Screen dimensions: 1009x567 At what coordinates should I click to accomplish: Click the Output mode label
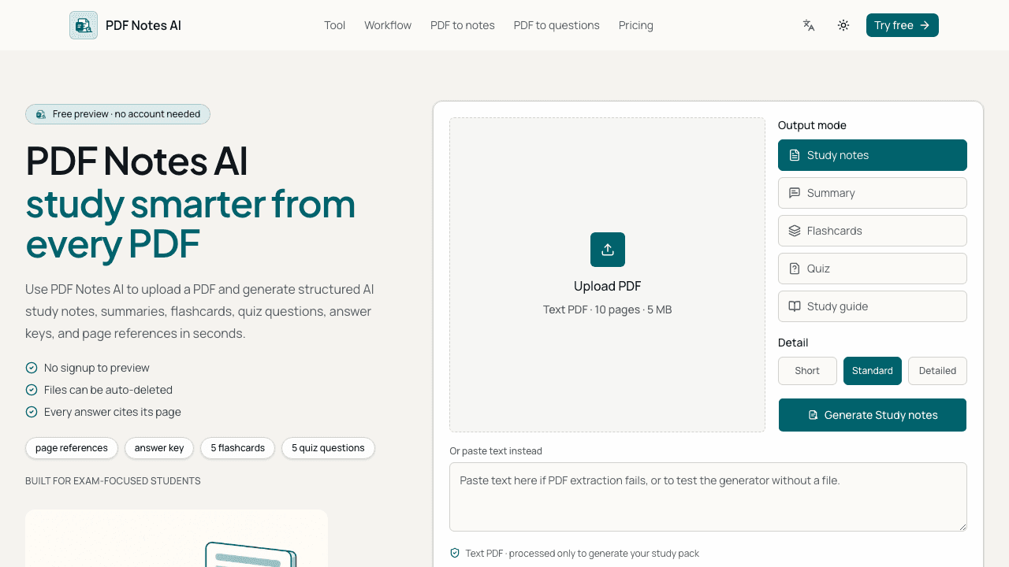(812, 125)
